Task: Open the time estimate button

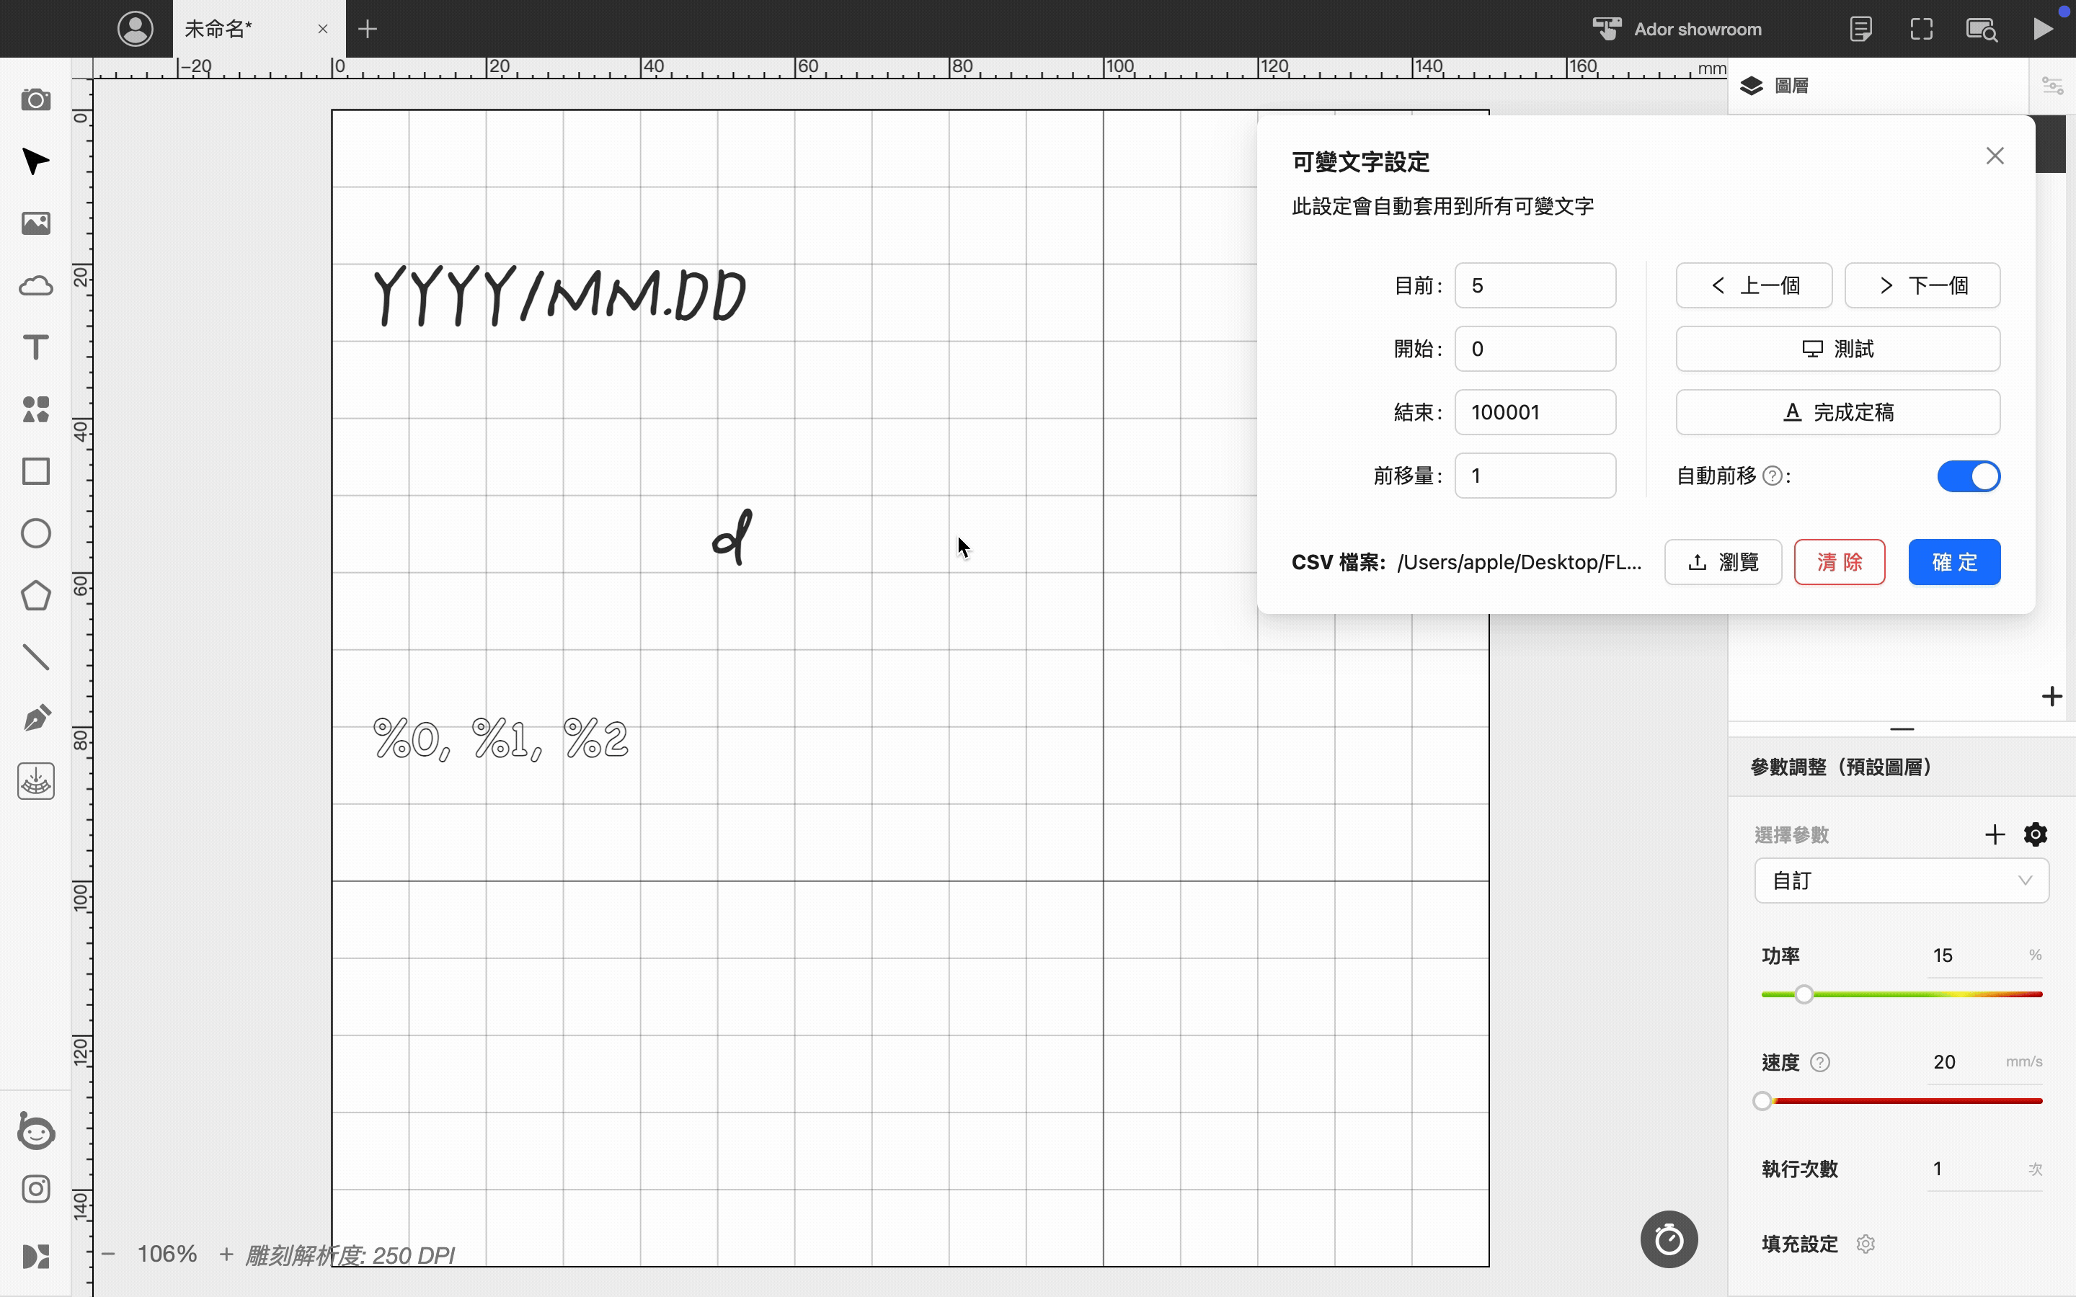Action: click(1669, 1239)
